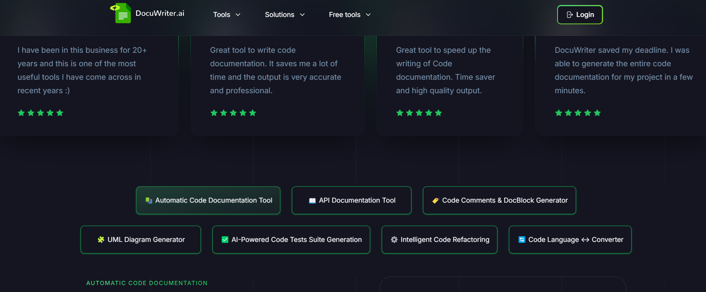The image size is (706, 292).
Task: Select the UML Diagram Generator tab
Action: click(x=141, y=240)
